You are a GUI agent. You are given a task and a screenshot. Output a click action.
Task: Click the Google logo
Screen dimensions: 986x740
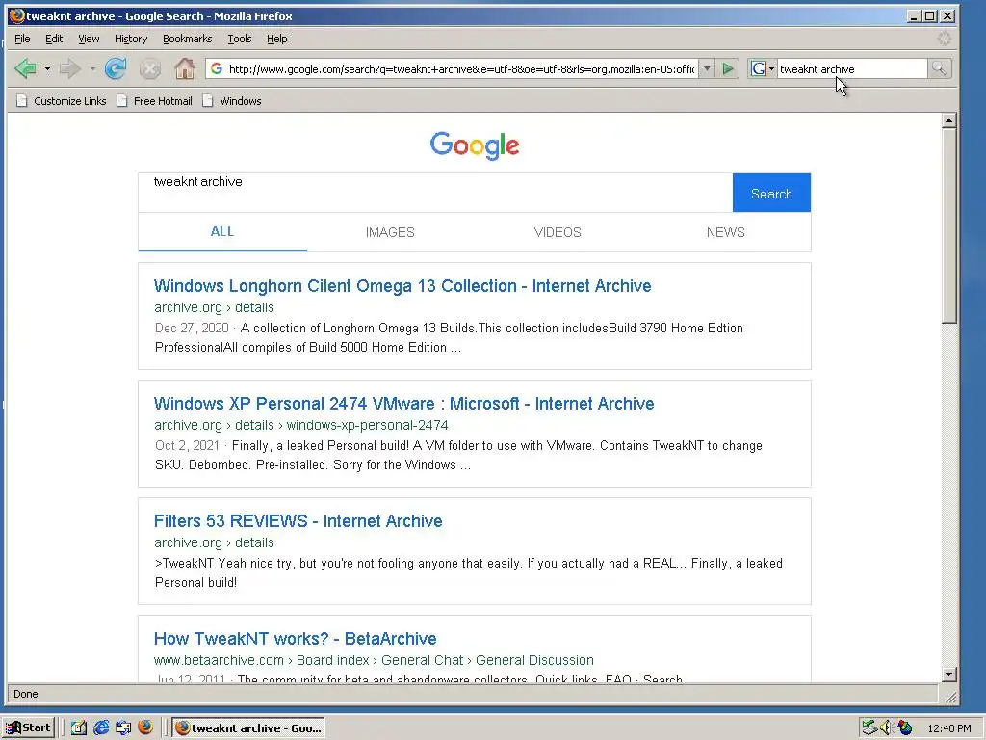point(475,145)
